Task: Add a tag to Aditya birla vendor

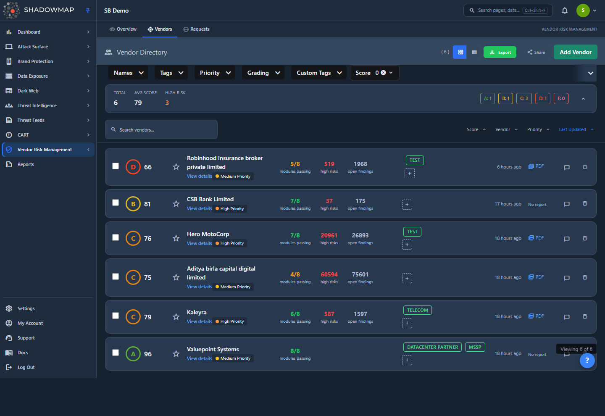Action: (x=407, y=278)
